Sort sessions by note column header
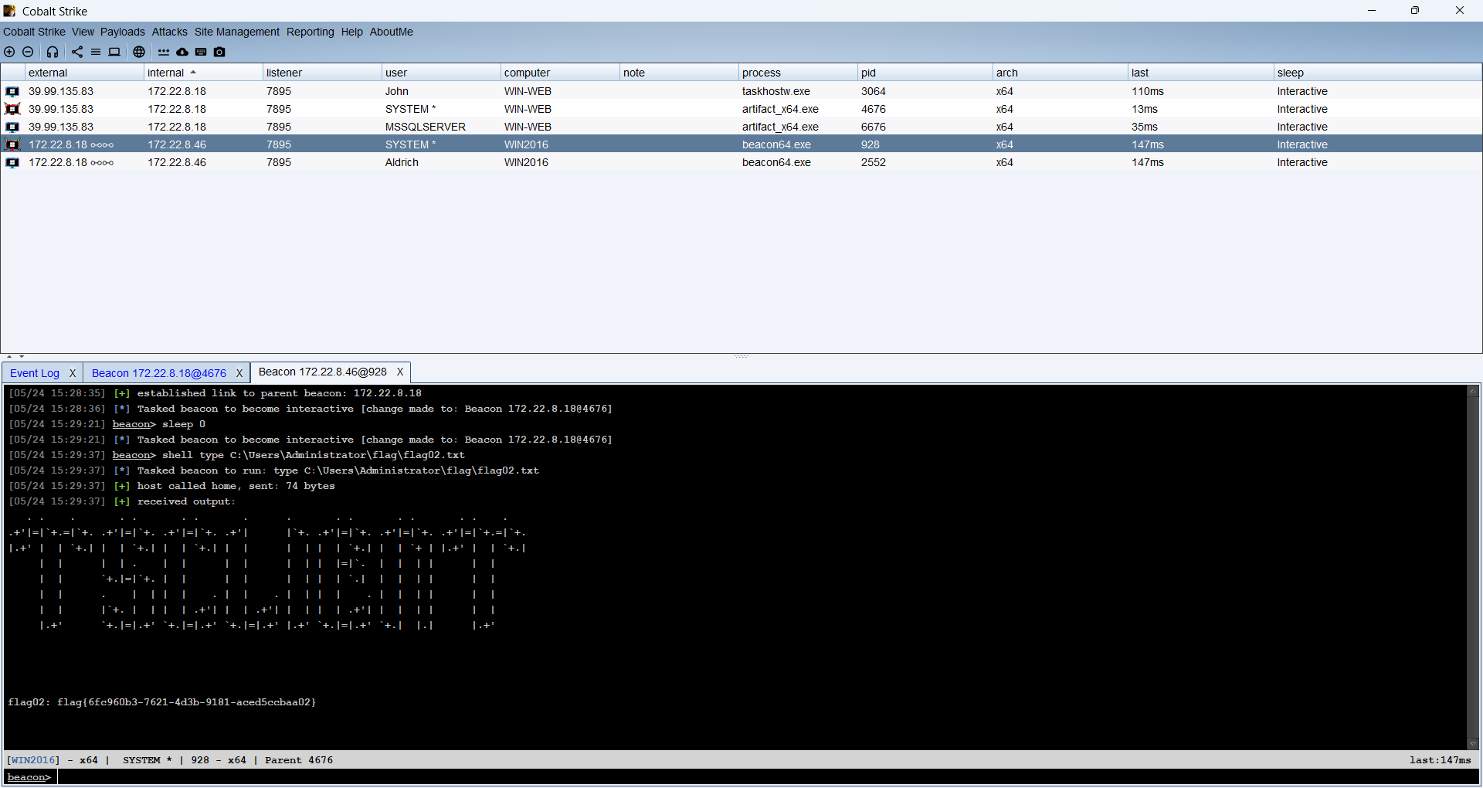This screenshot has height=788, width=1483. coord(679,73)
